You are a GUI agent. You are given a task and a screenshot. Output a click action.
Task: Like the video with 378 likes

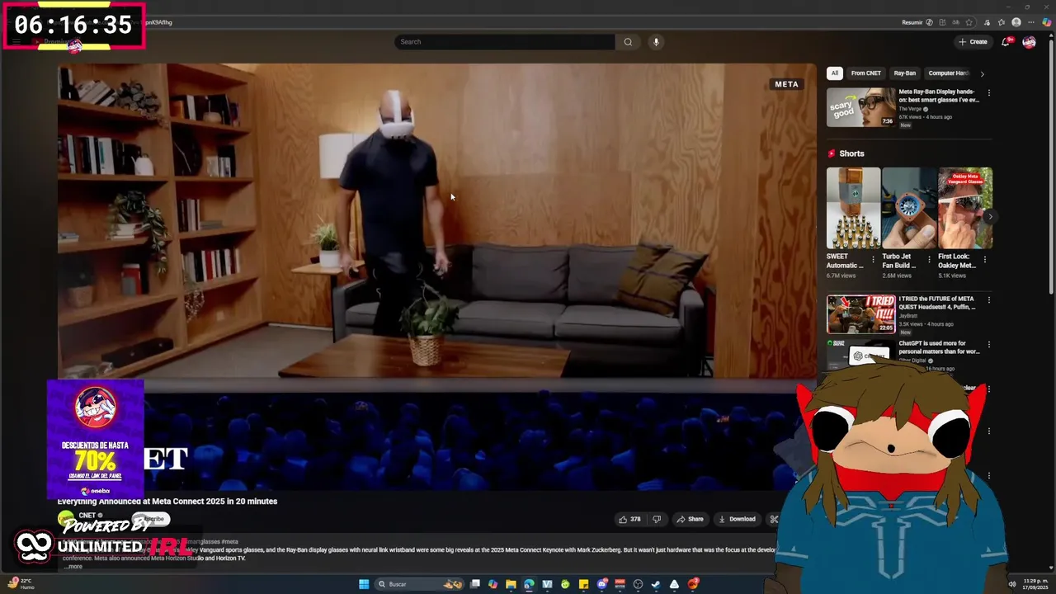[x=629, y=519]
